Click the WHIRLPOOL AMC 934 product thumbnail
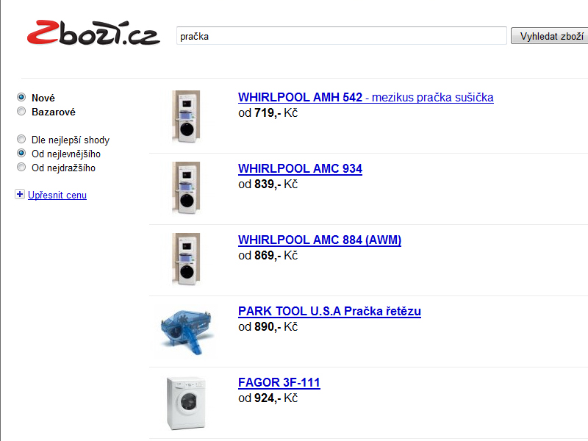Viewport: 588px width, 441px height. click(186, 187)
